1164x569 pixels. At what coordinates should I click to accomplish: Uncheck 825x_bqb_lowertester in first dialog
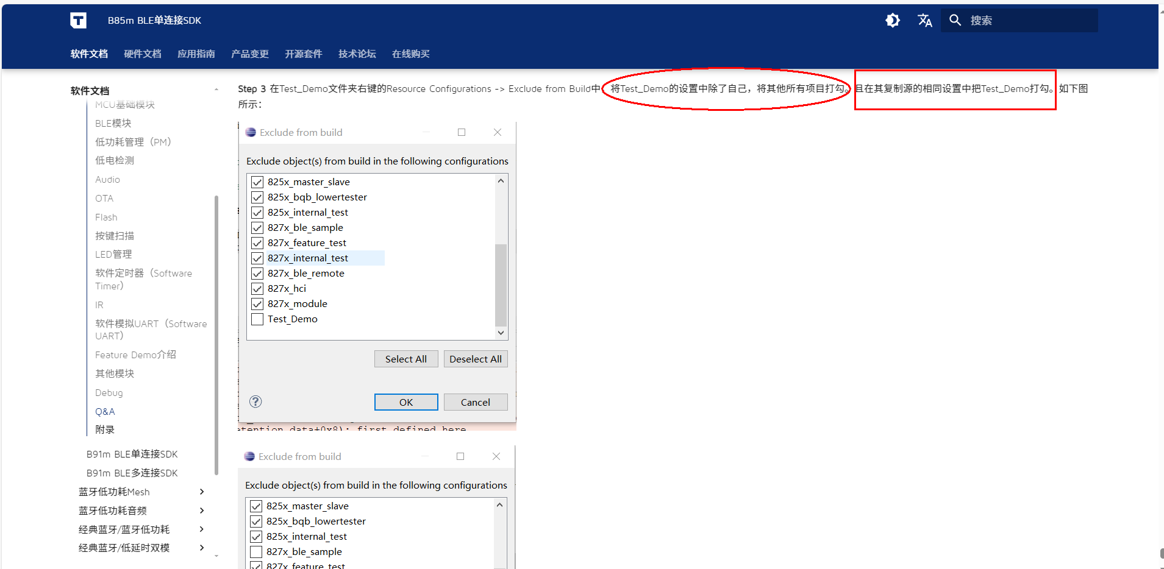257,197
